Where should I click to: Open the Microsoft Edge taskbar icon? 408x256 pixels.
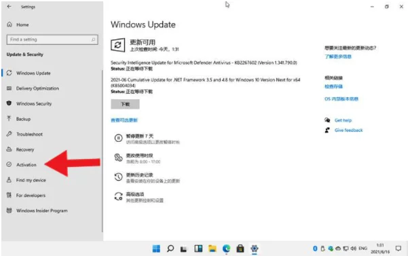click(226, 249)
